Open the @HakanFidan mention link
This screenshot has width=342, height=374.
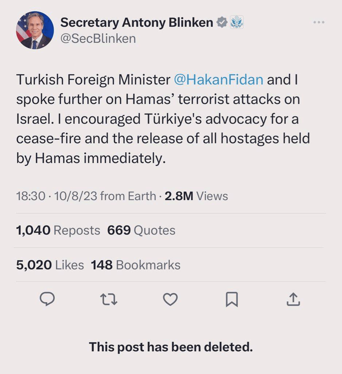(218, 80)
